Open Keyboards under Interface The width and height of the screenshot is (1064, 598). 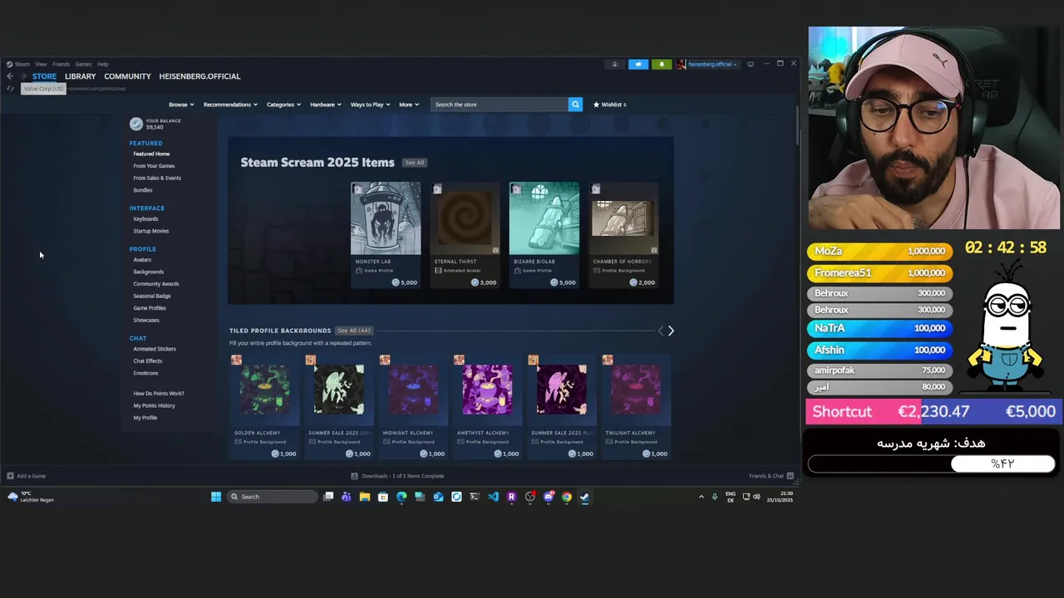[145, 219]
